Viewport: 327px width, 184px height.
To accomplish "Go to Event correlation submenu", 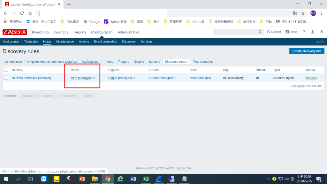I will [x=105, y=42].
